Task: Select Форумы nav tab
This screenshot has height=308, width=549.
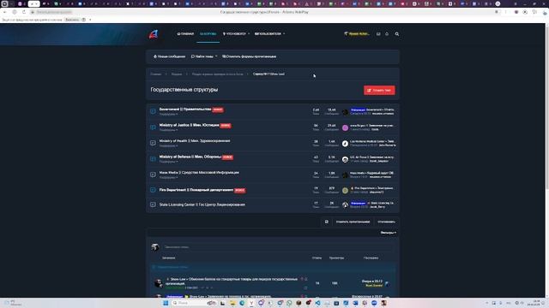Action: pos(208,34)
